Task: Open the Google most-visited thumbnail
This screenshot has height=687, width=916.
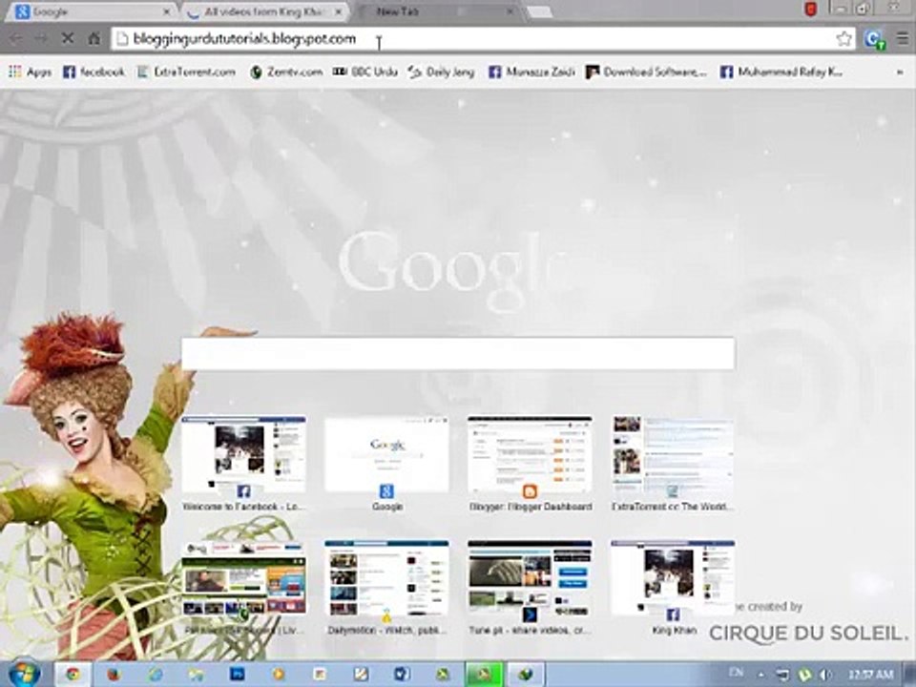Action: click(x=386, y=465)
